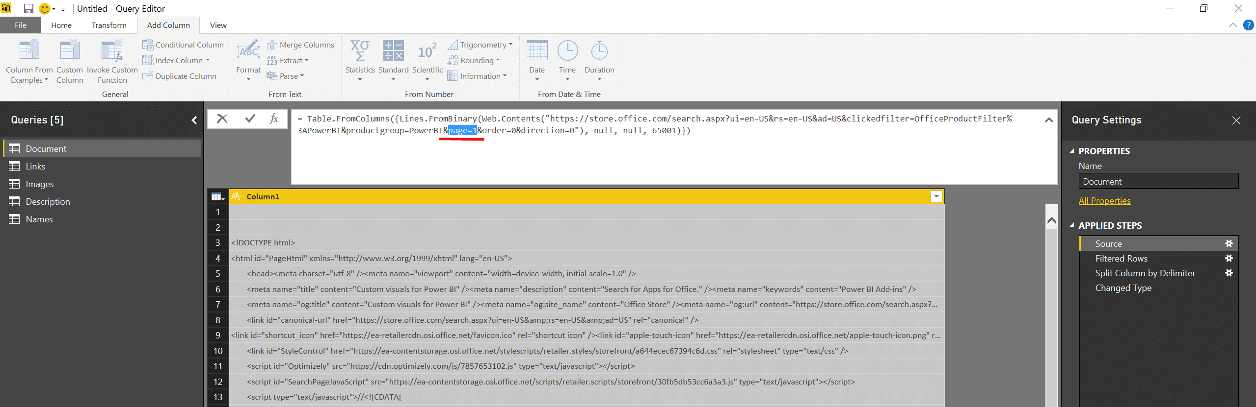Viewport: 1256px width, 407px height.
Task: Open the table menu icon in grid corner
Action: (218, 196)
